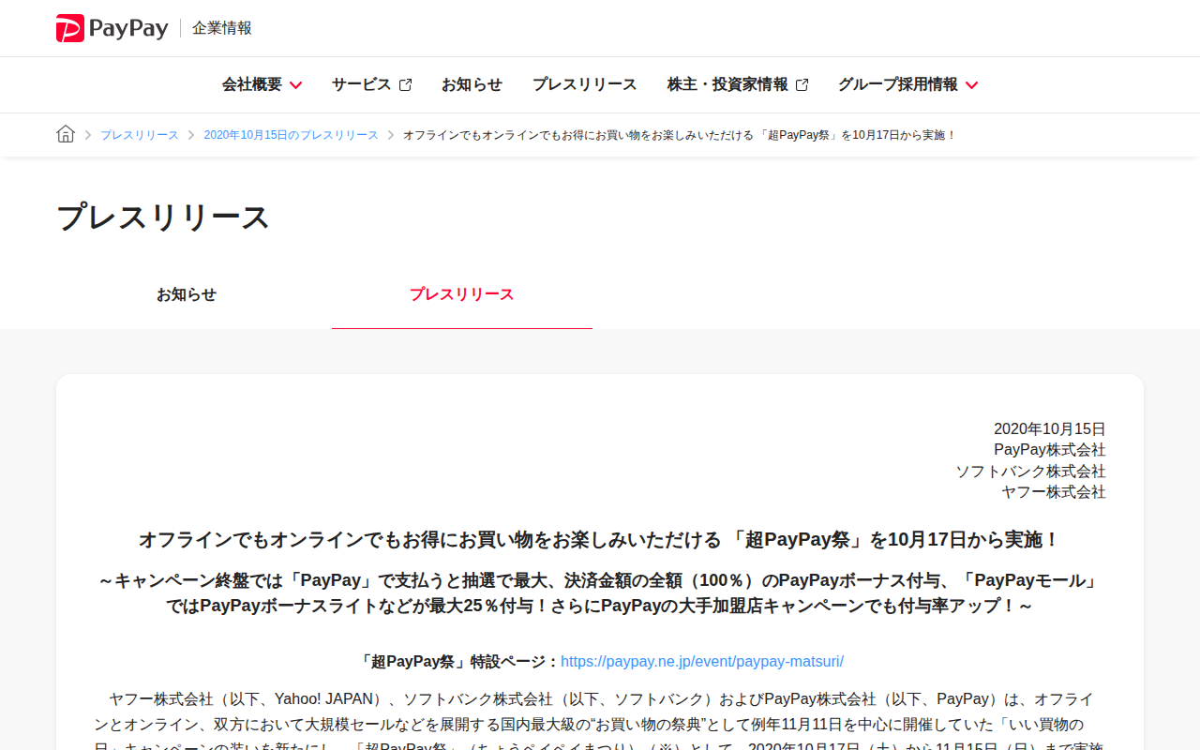Click external link icon beside サービス
The height and width of the screenshot is (750, 1200).
point(405,85)
